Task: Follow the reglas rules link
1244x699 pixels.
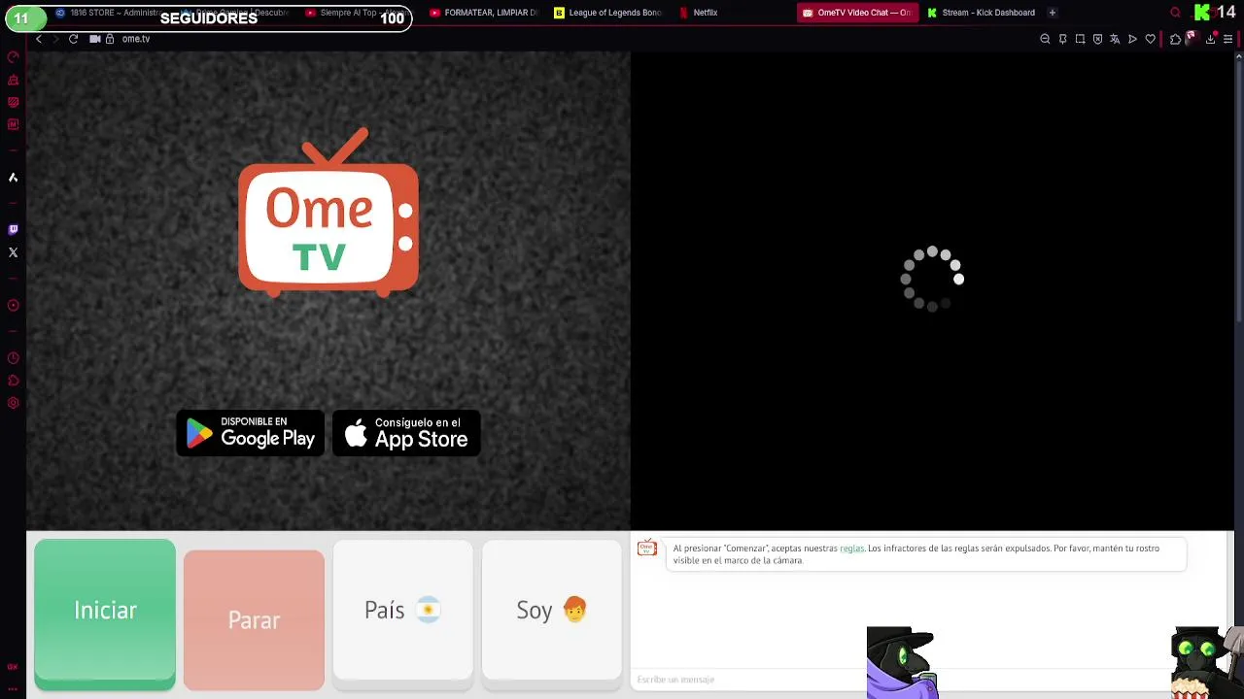Action: (851, 549)
